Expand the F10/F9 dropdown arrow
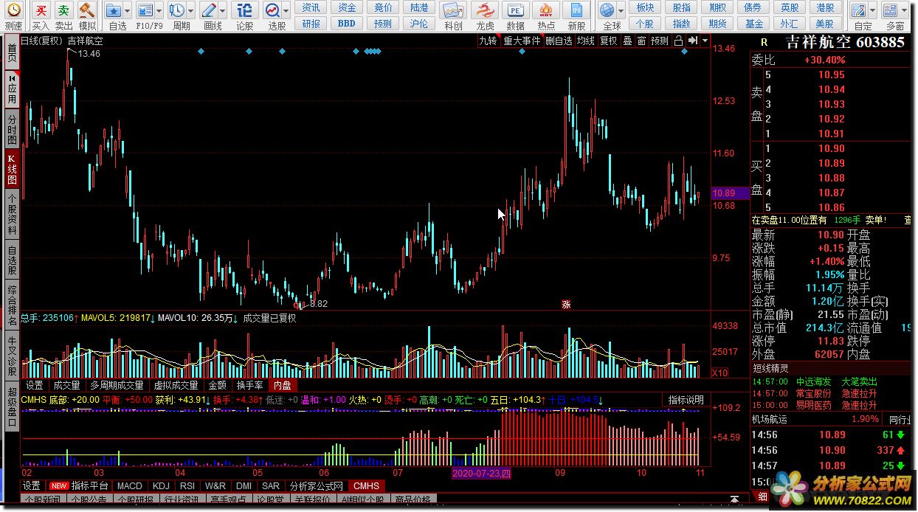This screenshot has height=512, width=918. (x=159, y=11)
